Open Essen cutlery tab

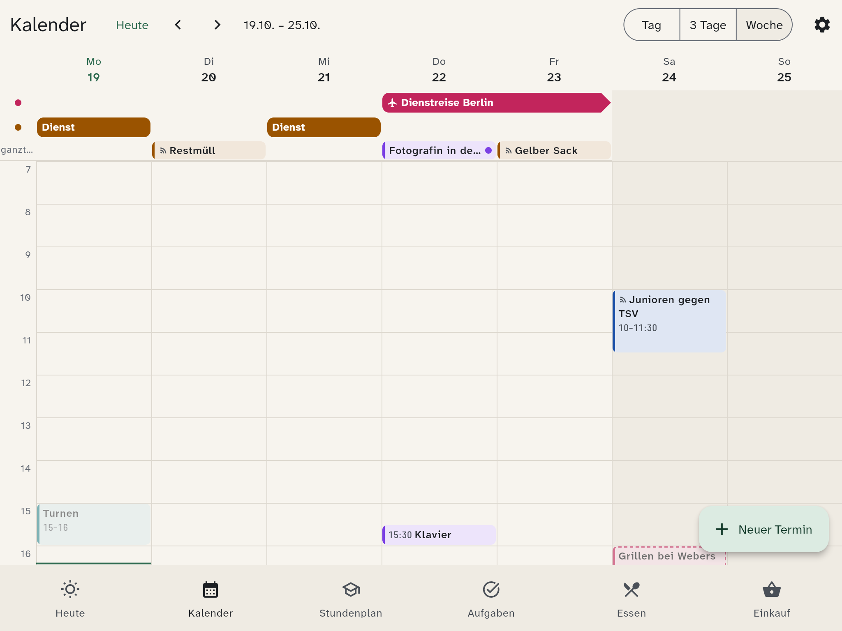coord(631,599)
